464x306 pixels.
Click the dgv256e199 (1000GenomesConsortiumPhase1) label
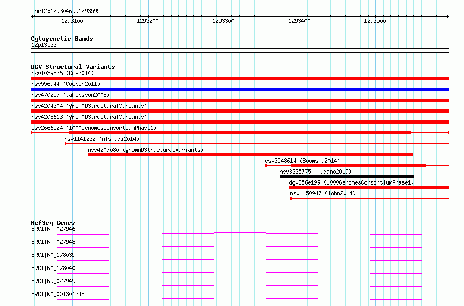point(351,182)
